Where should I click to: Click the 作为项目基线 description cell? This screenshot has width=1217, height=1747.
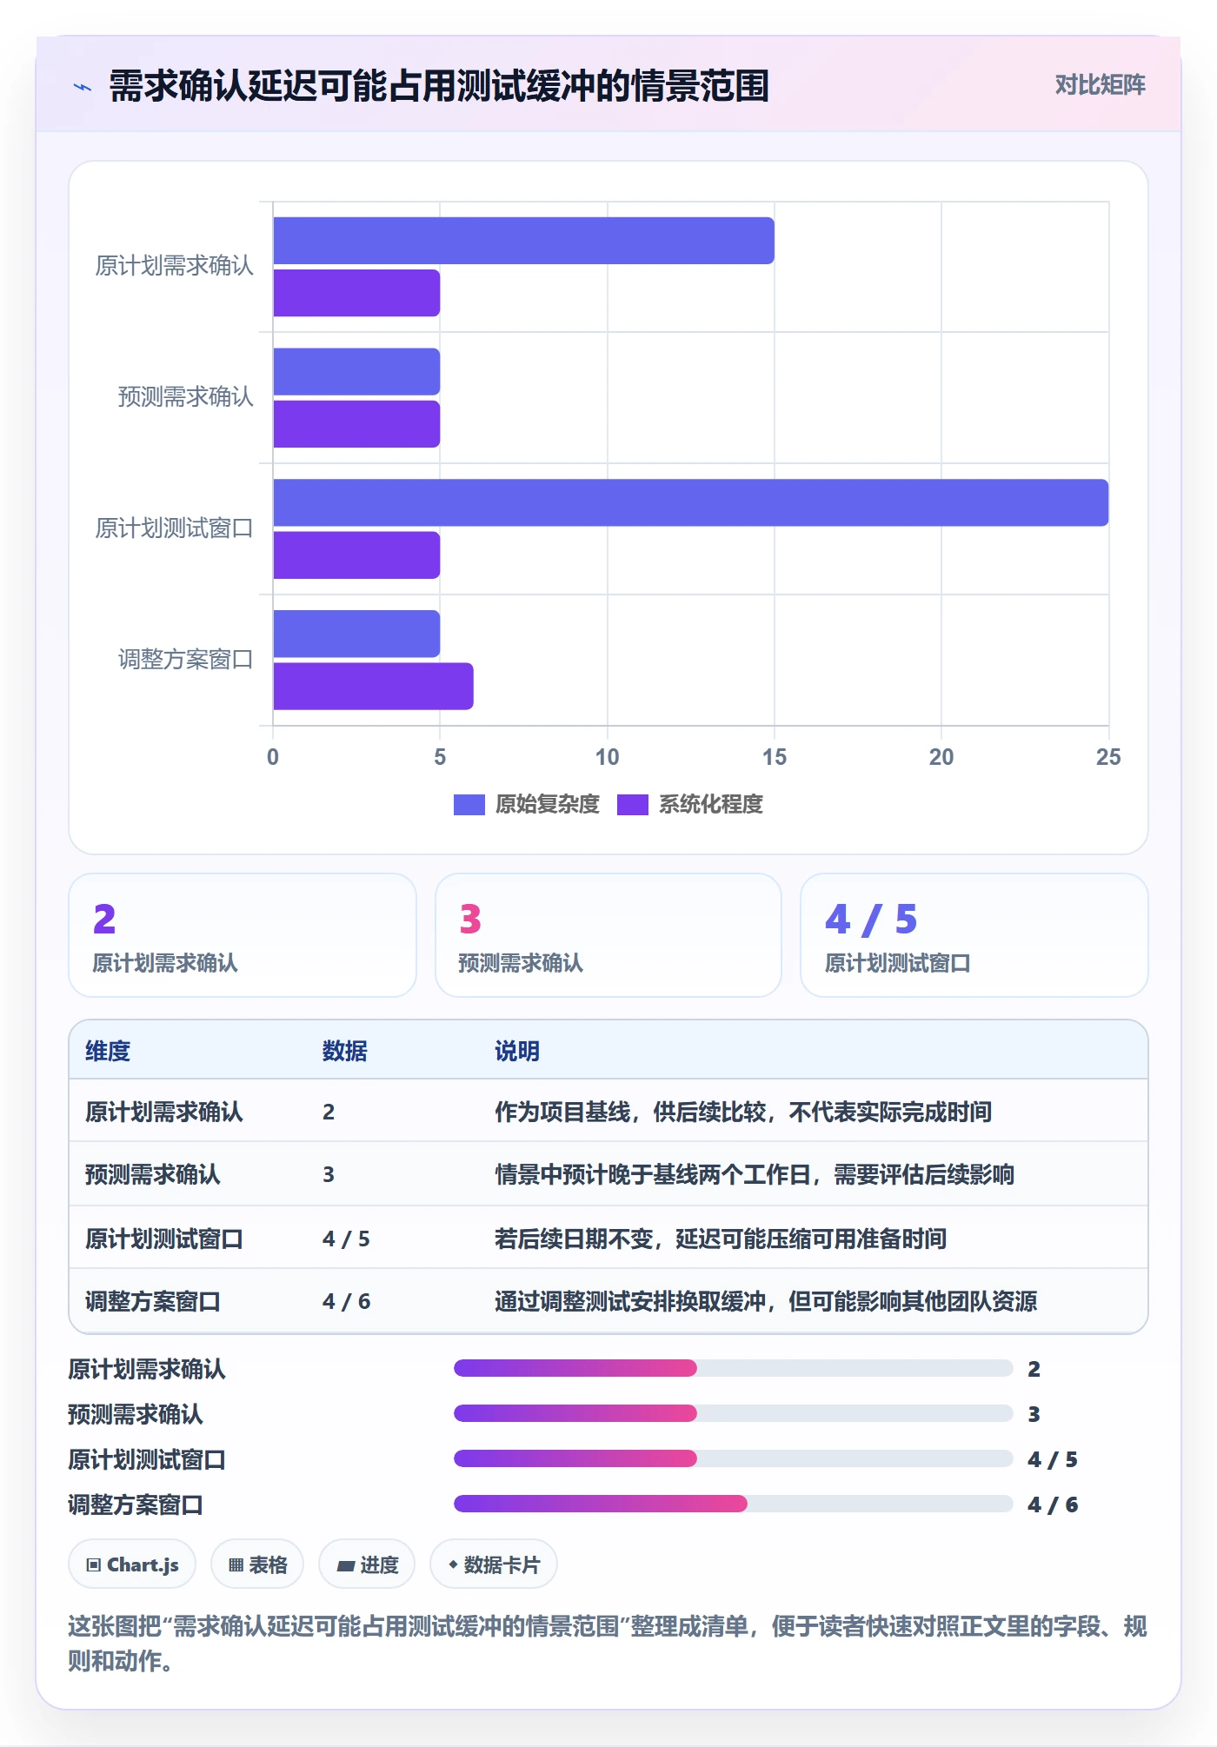pyautogui.click(x=743, y=1112)
